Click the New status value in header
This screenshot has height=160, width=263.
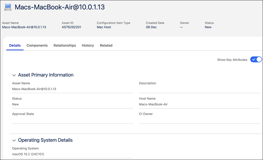pyautogui.click(x=208, y=27)
